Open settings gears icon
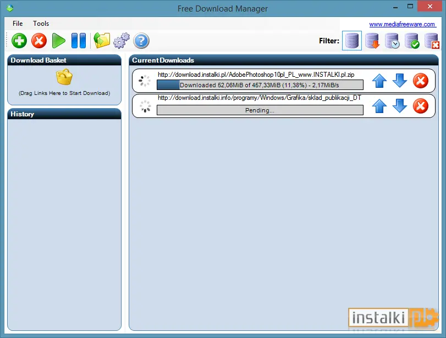Screen dimensions: 446x338 click(x=122, y=40)
